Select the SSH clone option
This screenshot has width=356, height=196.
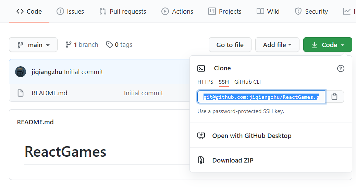click(224, 82)
